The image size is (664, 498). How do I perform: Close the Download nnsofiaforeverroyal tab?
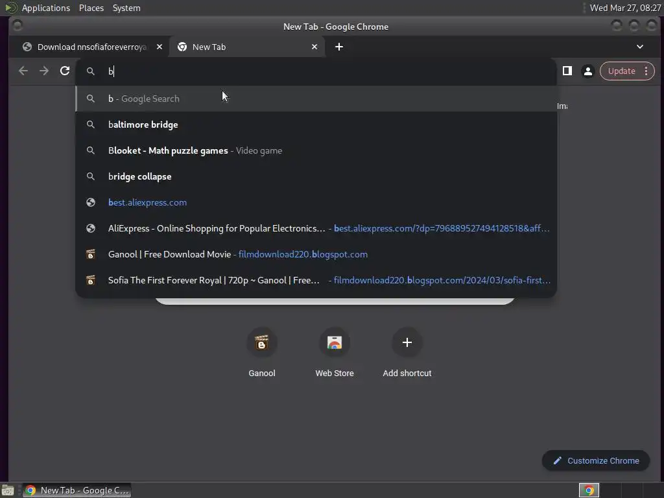[160, 47]
